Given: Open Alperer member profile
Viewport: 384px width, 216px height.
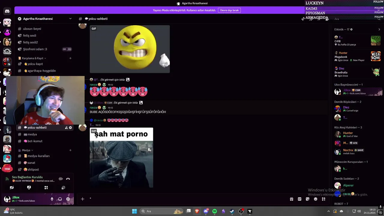Looking at the screenshot, I should click(358, 185).
